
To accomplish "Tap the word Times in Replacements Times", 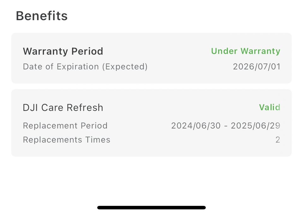I will coord(99,140).
